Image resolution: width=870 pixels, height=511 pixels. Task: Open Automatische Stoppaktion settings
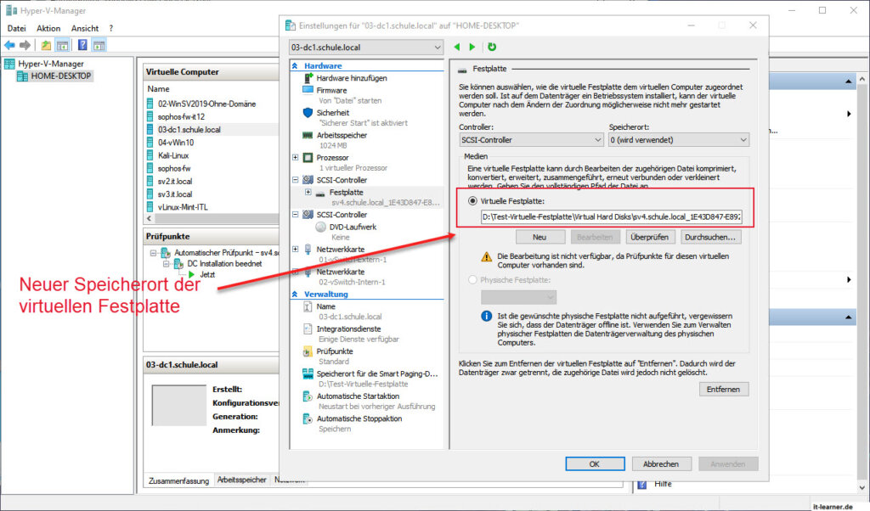pyautogui.click(x=359, y=419)
